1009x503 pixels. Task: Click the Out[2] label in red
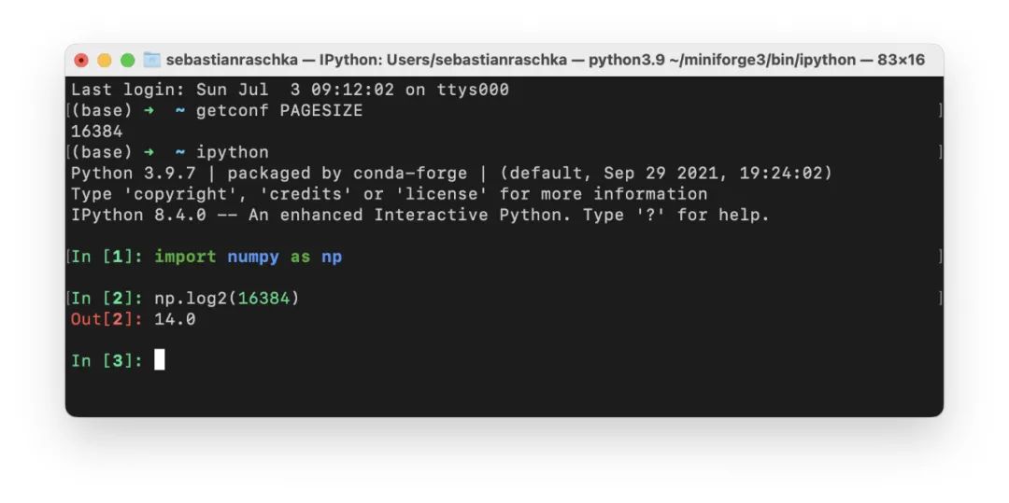tap(107, 319)
